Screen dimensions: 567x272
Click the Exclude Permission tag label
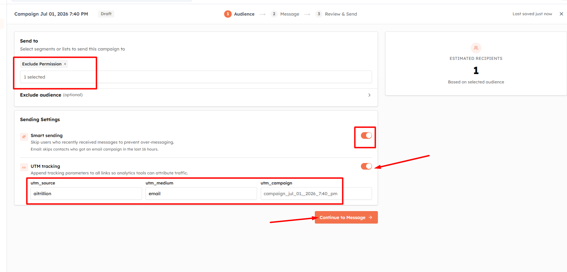pyautogui.click(x=42, y=64)
